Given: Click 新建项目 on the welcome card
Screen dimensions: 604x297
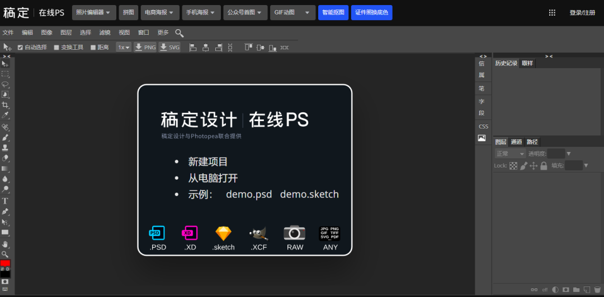Looking at the screenshot, I should coord(207,161).
